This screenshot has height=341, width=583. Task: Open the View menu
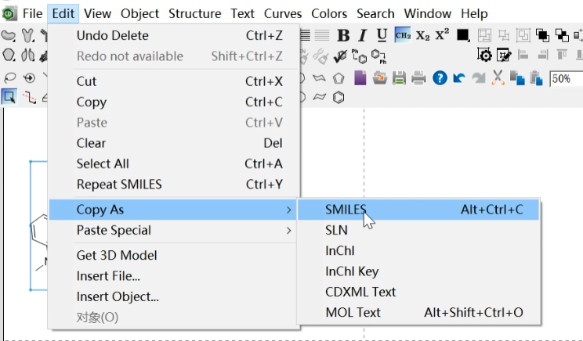point(97,14)
